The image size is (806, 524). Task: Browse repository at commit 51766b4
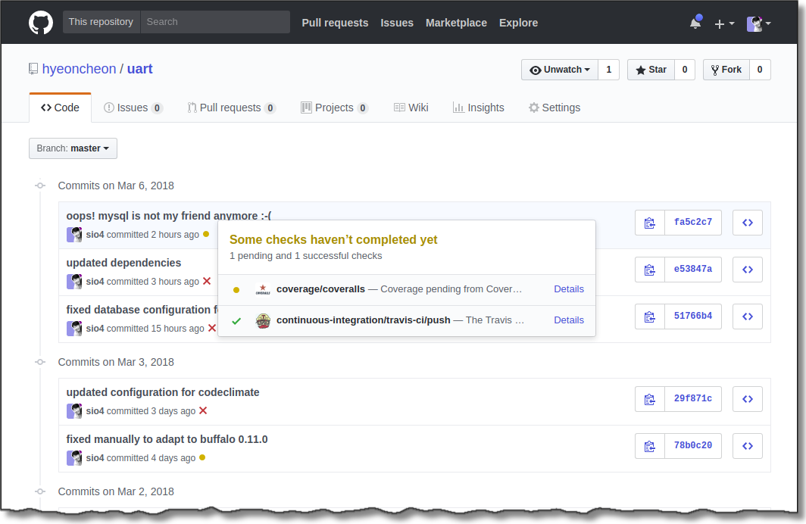click(747, 317)
